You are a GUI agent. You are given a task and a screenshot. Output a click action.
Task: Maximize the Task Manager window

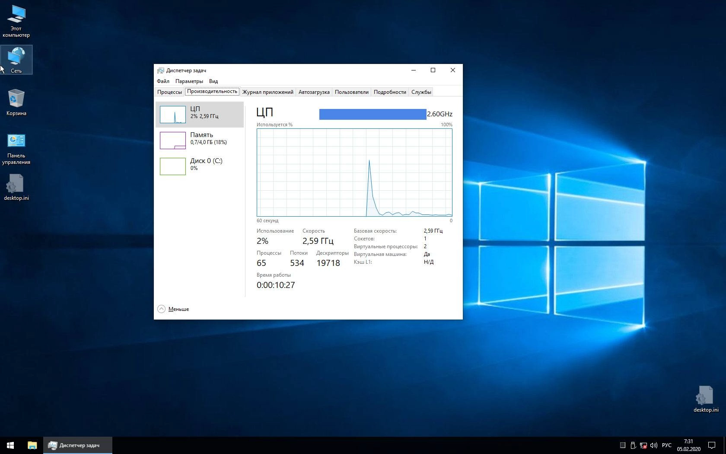point(433,70)
